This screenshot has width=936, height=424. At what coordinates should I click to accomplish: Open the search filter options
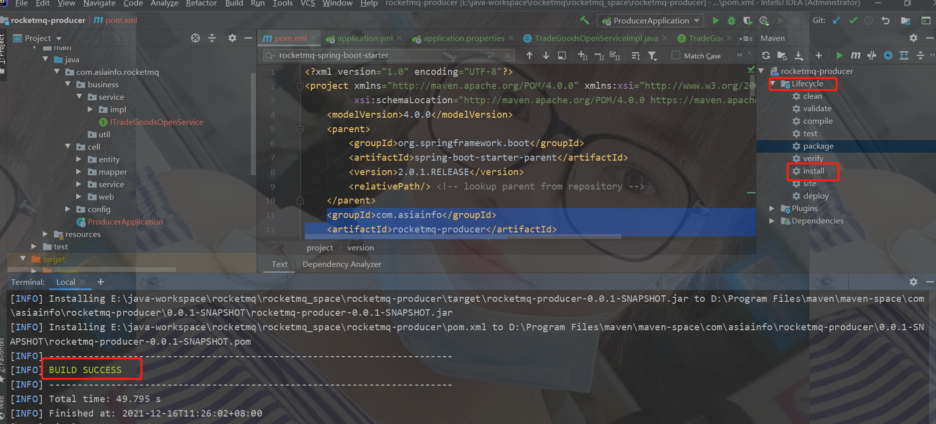(652, 55)
